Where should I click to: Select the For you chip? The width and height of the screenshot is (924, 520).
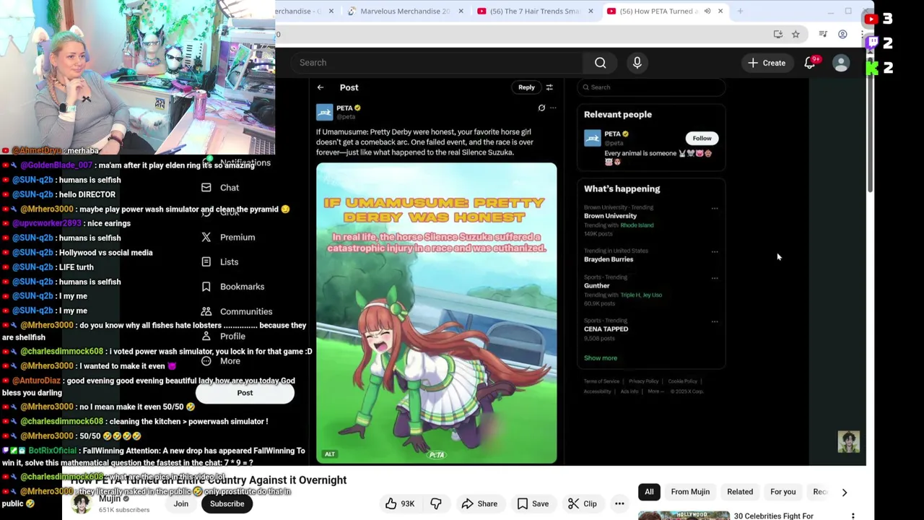[x=783, y=492]
